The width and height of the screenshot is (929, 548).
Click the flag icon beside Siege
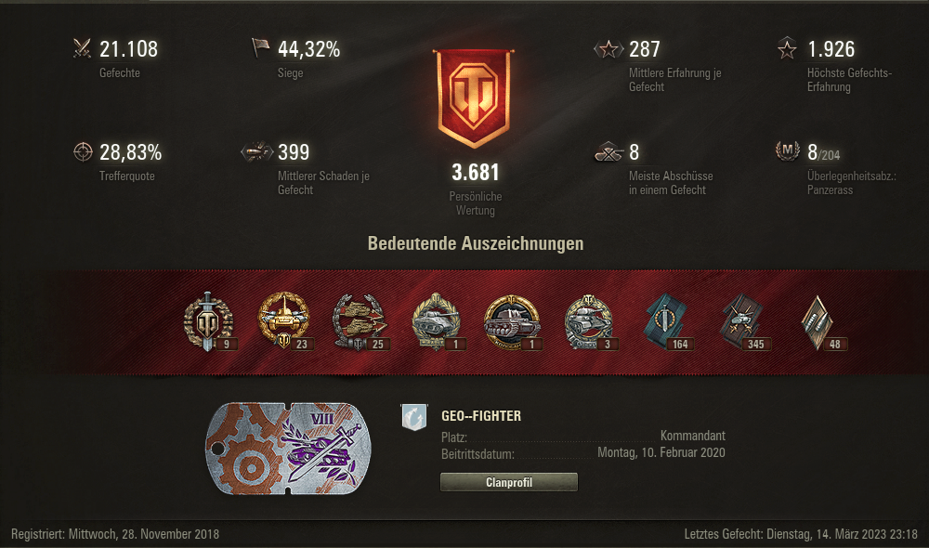click(x=260, y=48)
